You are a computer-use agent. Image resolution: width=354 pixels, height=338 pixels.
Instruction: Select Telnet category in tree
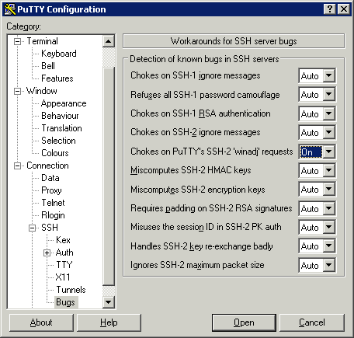click(x=53, y=203)
